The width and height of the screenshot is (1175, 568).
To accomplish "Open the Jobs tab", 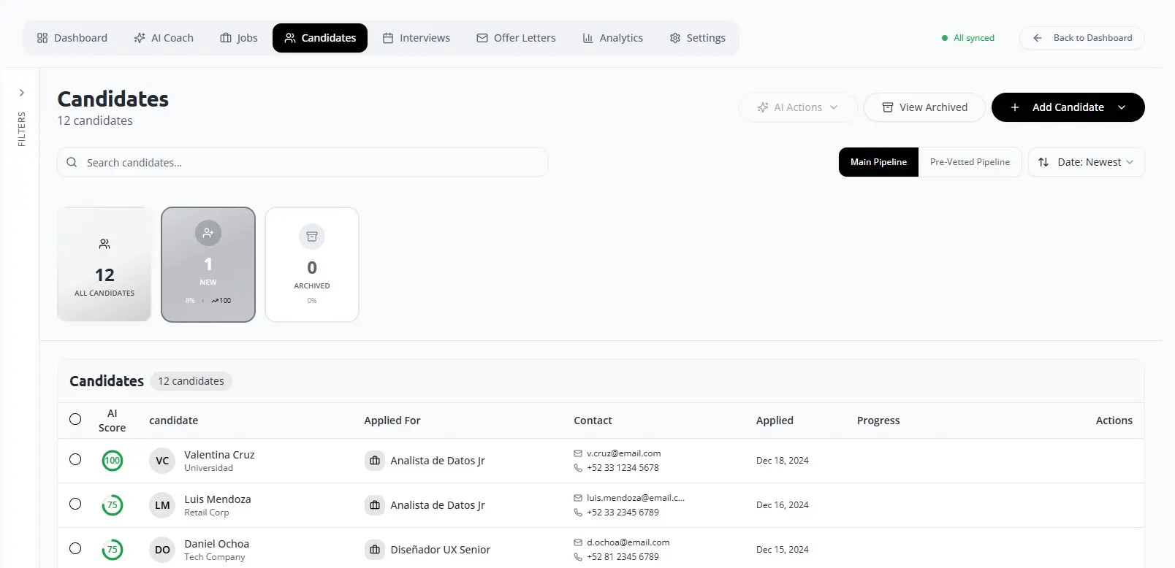I will (239, 38).
